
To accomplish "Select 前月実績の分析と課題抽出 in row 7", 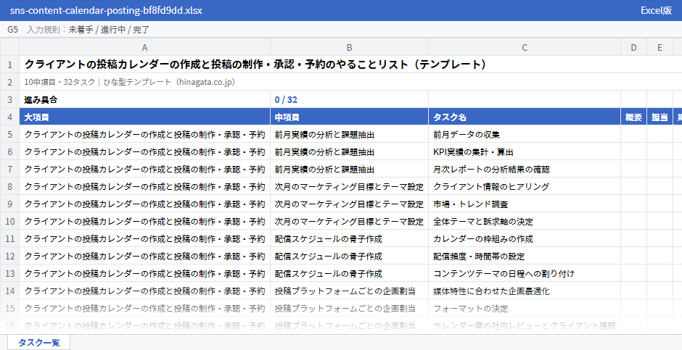I will coord(349,169).
